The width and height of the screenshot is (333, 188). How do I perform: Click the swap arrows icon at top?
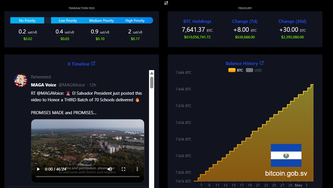(166, 3)
